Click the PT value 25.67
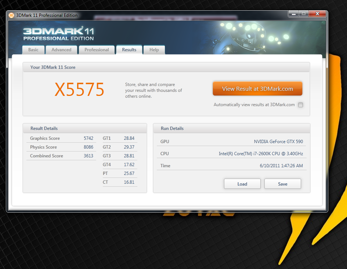Viewport: 347px width, 269px height. pyautogui.click(x=129, y=173)
